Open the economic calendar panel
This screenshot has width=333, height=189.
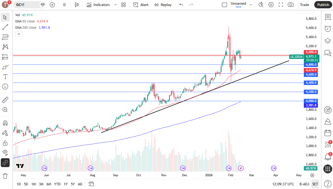click(328, 133)
